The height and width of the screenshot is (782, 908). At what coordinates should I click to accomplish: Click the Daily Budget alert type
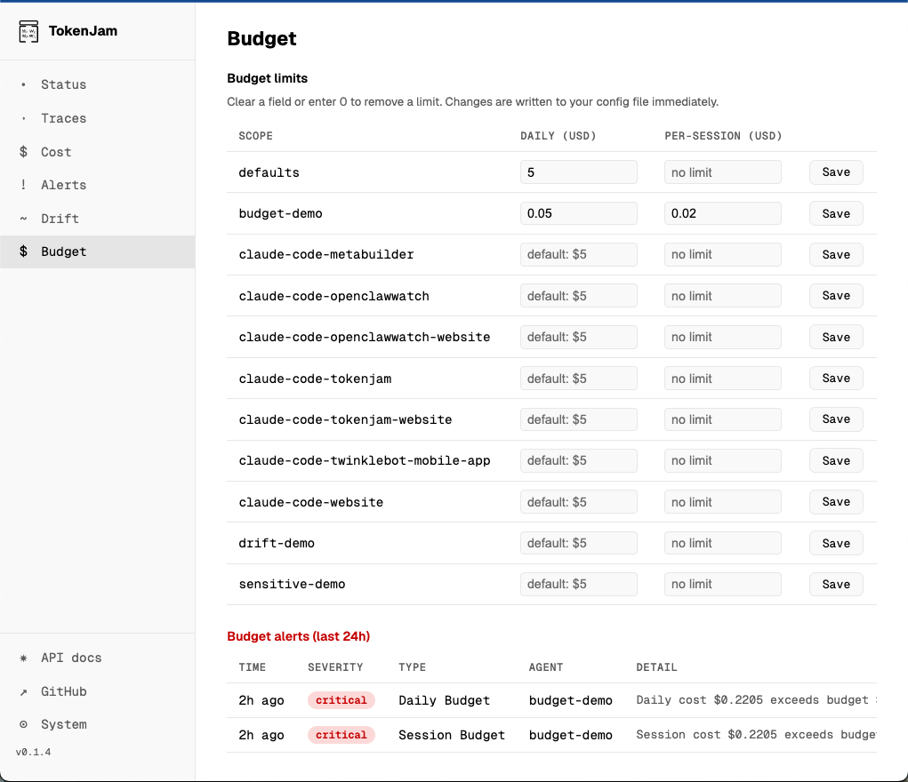444,700
